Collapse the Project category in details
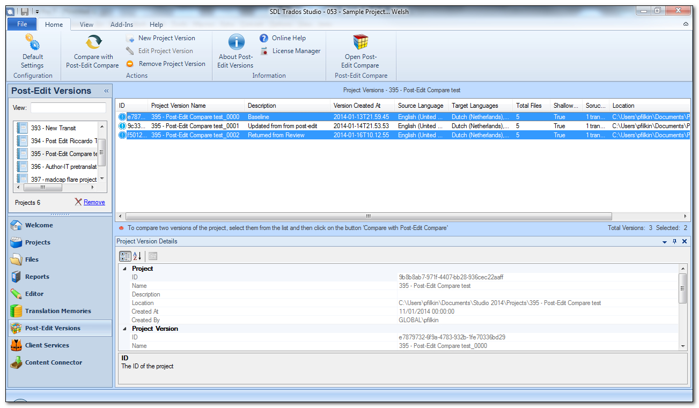This screenshot has width=699, height=408. pyautogui.click(x=125, y=269)
